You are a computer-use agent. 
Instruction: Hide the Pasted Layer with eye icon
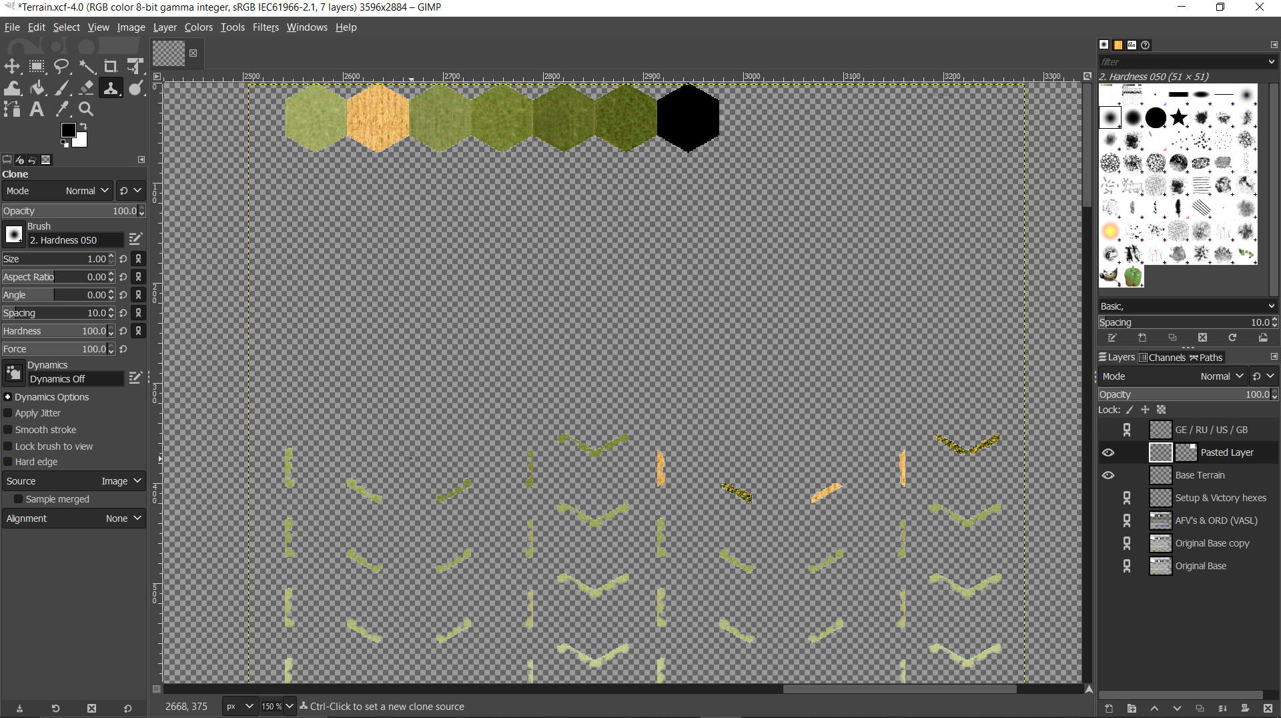(1108, 452)
